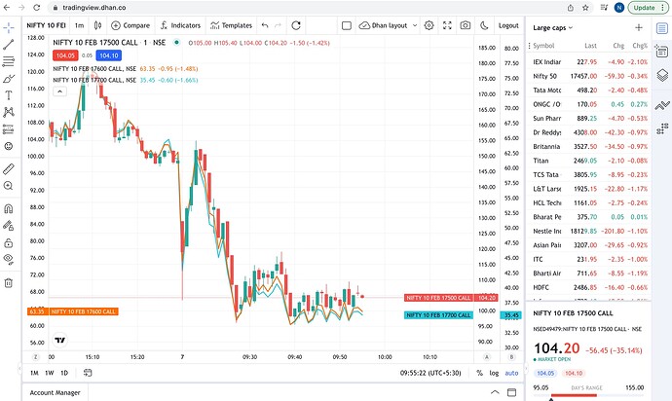The height and width of the screenshot is (401, 672).
Task: Toggle stay in drawing mode
Action: tap(9, 226)
